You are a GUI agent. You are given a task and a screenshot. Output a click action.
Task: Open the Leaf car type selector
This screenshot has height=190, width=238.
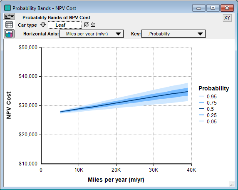65,25
